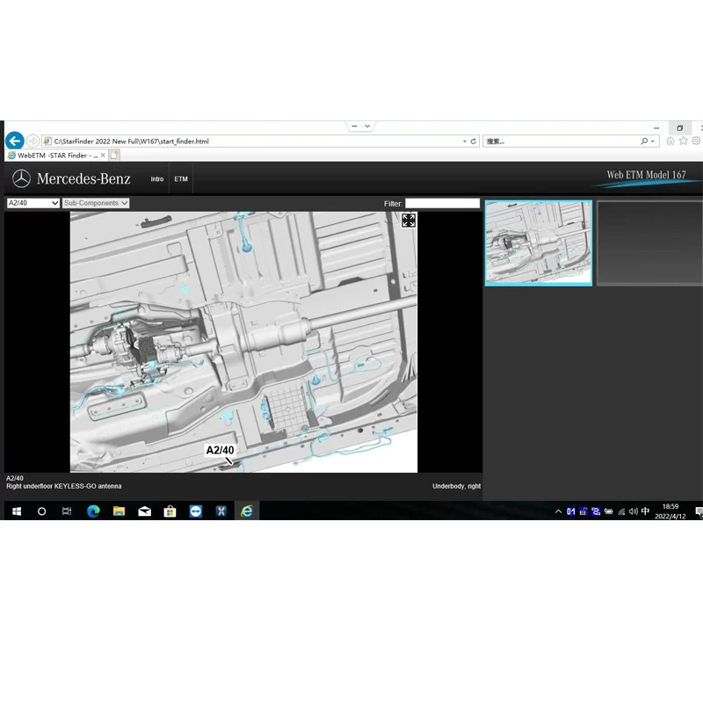Click the Web ETM Model 167 title

(x=646, y=175)
